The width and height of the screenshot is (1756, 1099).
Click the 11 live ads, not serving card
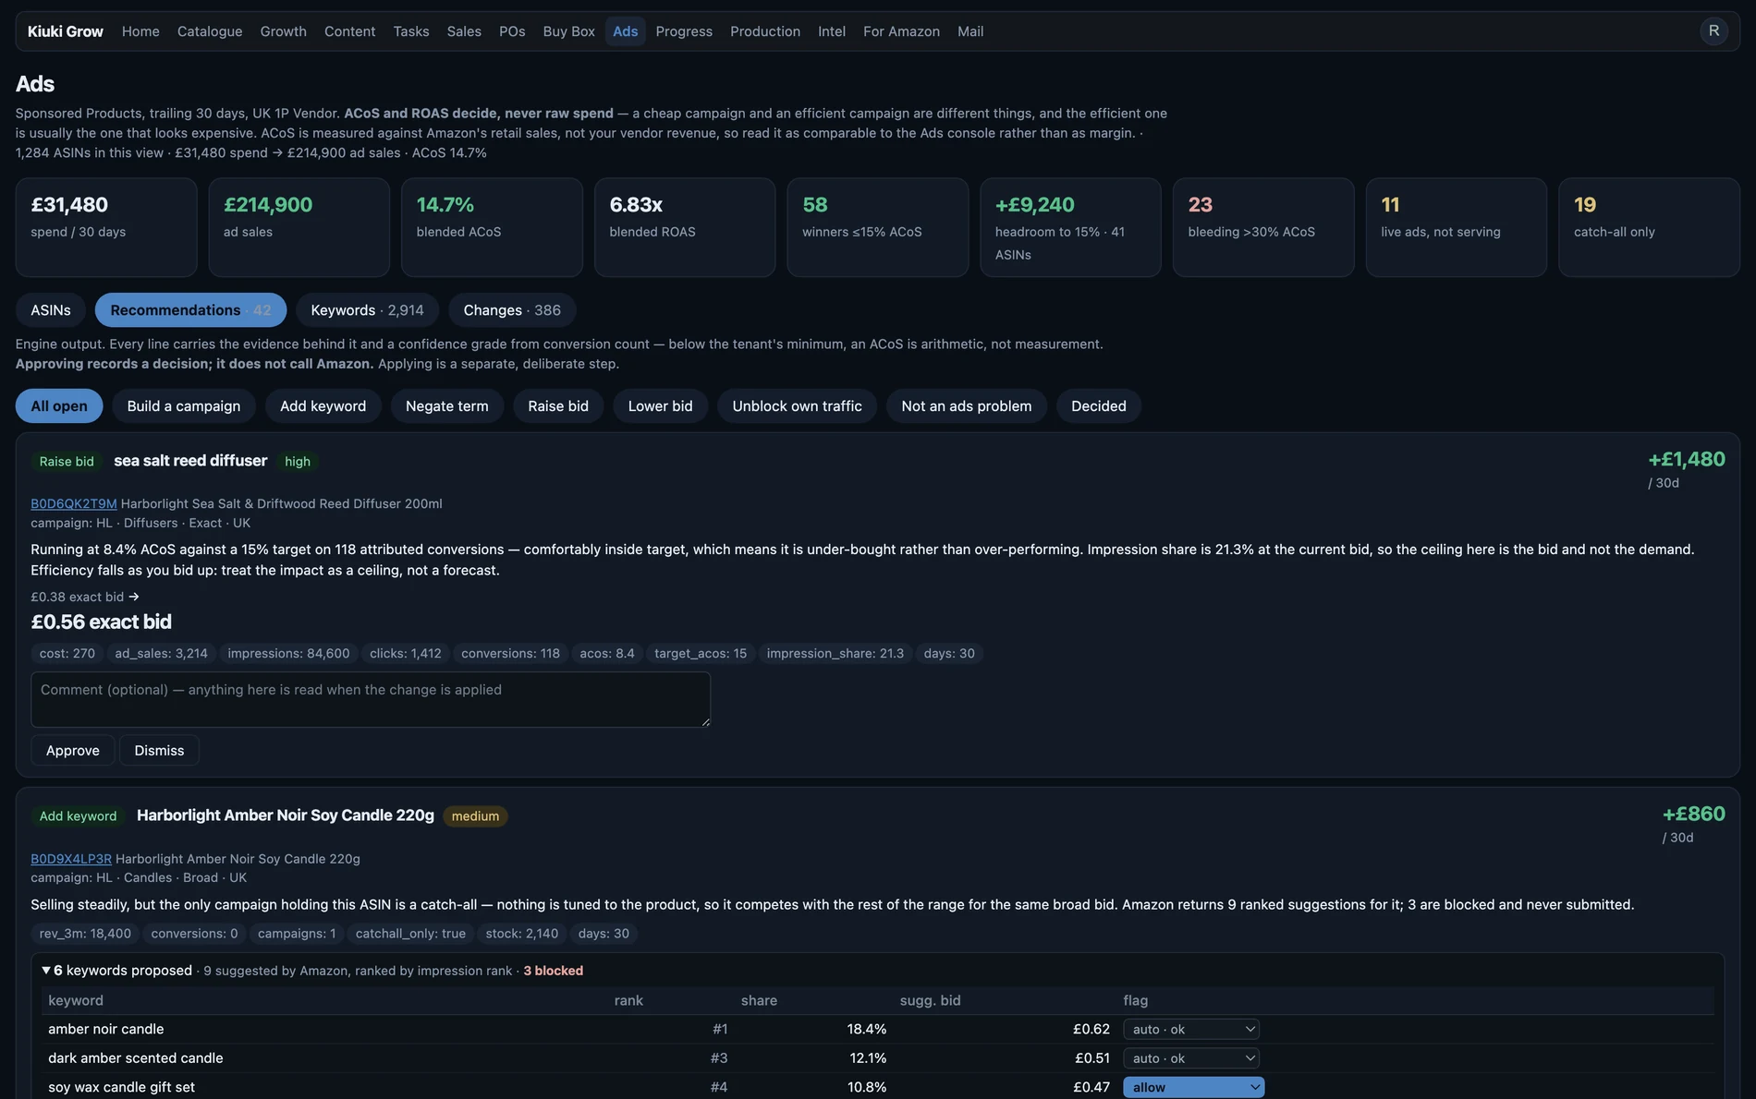(x=1457, y=227)
